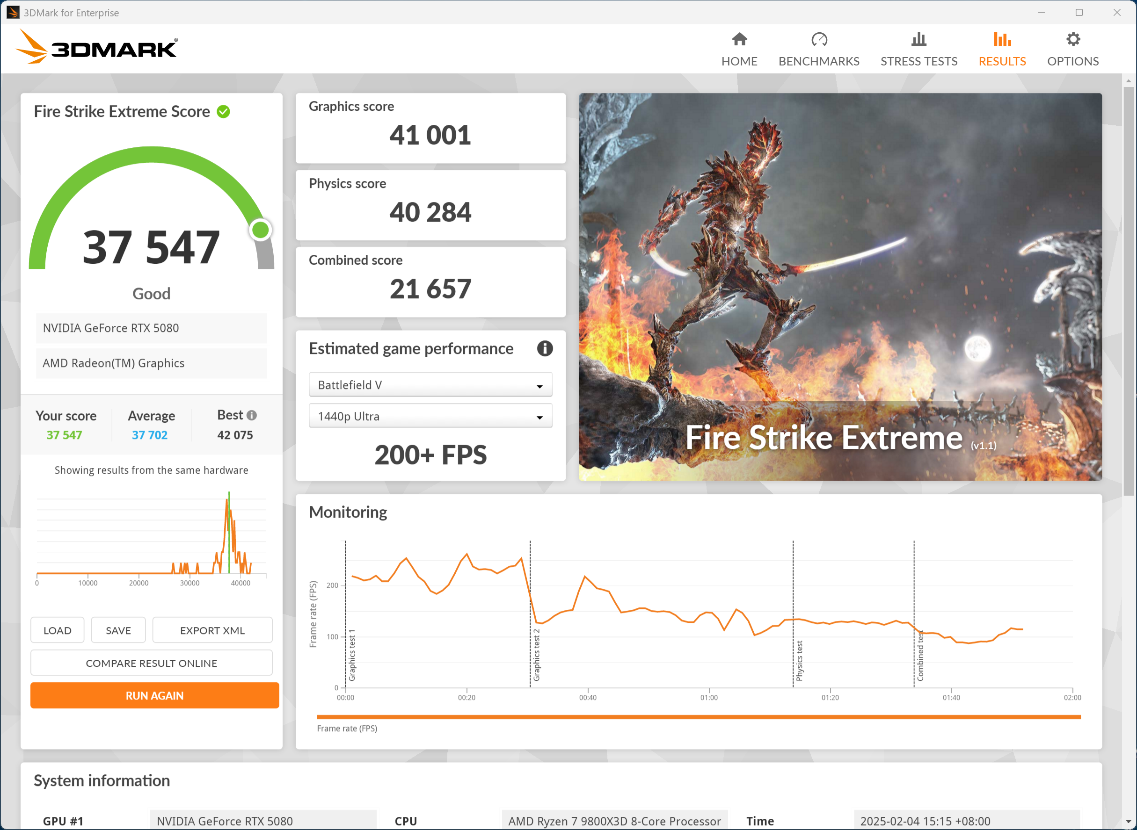
Task: Click the GPU #1 NVIDIA GeForce RTX 5080 field
Action: pyautogui.click(x=263, y=821)
